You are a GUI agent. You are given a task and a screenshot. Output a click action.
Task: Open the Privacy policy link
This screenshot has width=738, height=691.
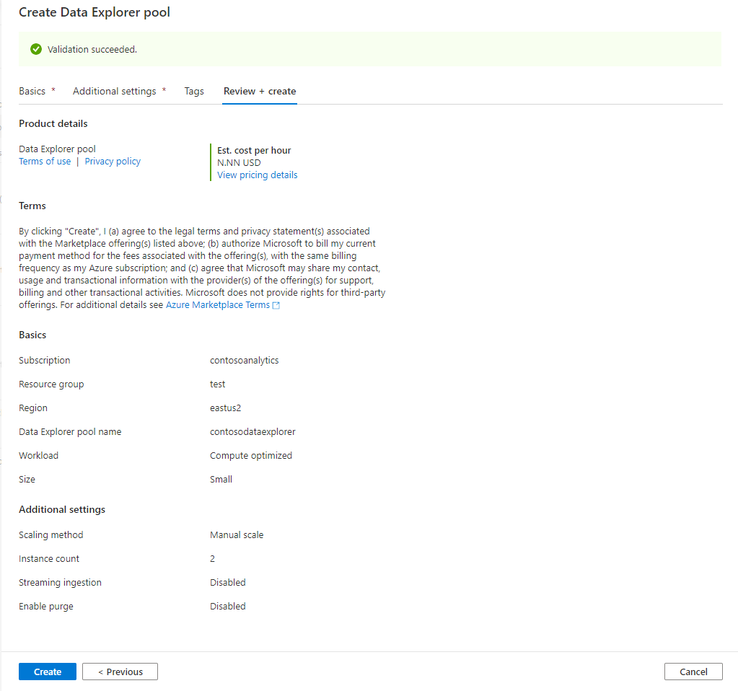click(112, 161)
